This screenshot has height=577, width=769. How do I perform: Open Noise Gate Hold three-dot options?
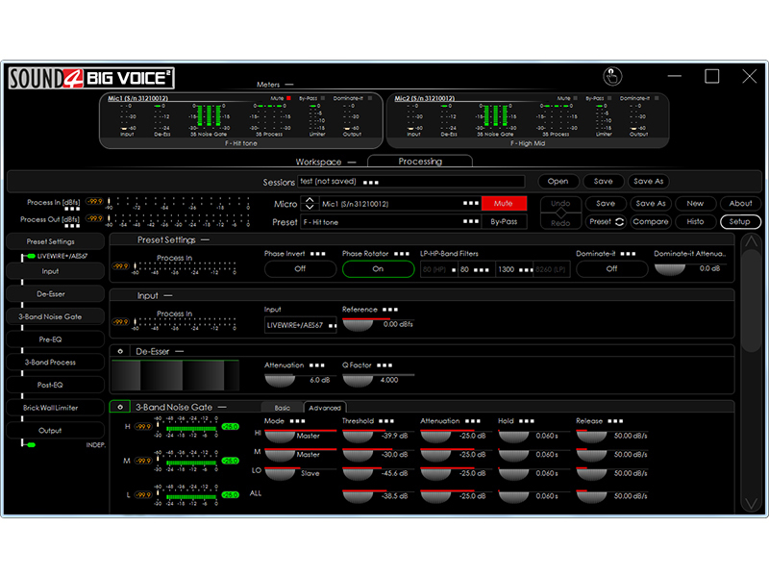pyautogui.click(x=527, y=421)
